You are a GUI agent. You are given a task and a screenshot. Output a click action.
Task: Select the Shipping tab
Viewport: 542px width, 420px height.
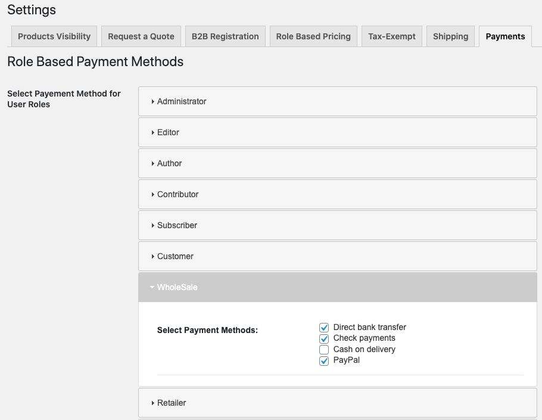click(x=450, y=36)
